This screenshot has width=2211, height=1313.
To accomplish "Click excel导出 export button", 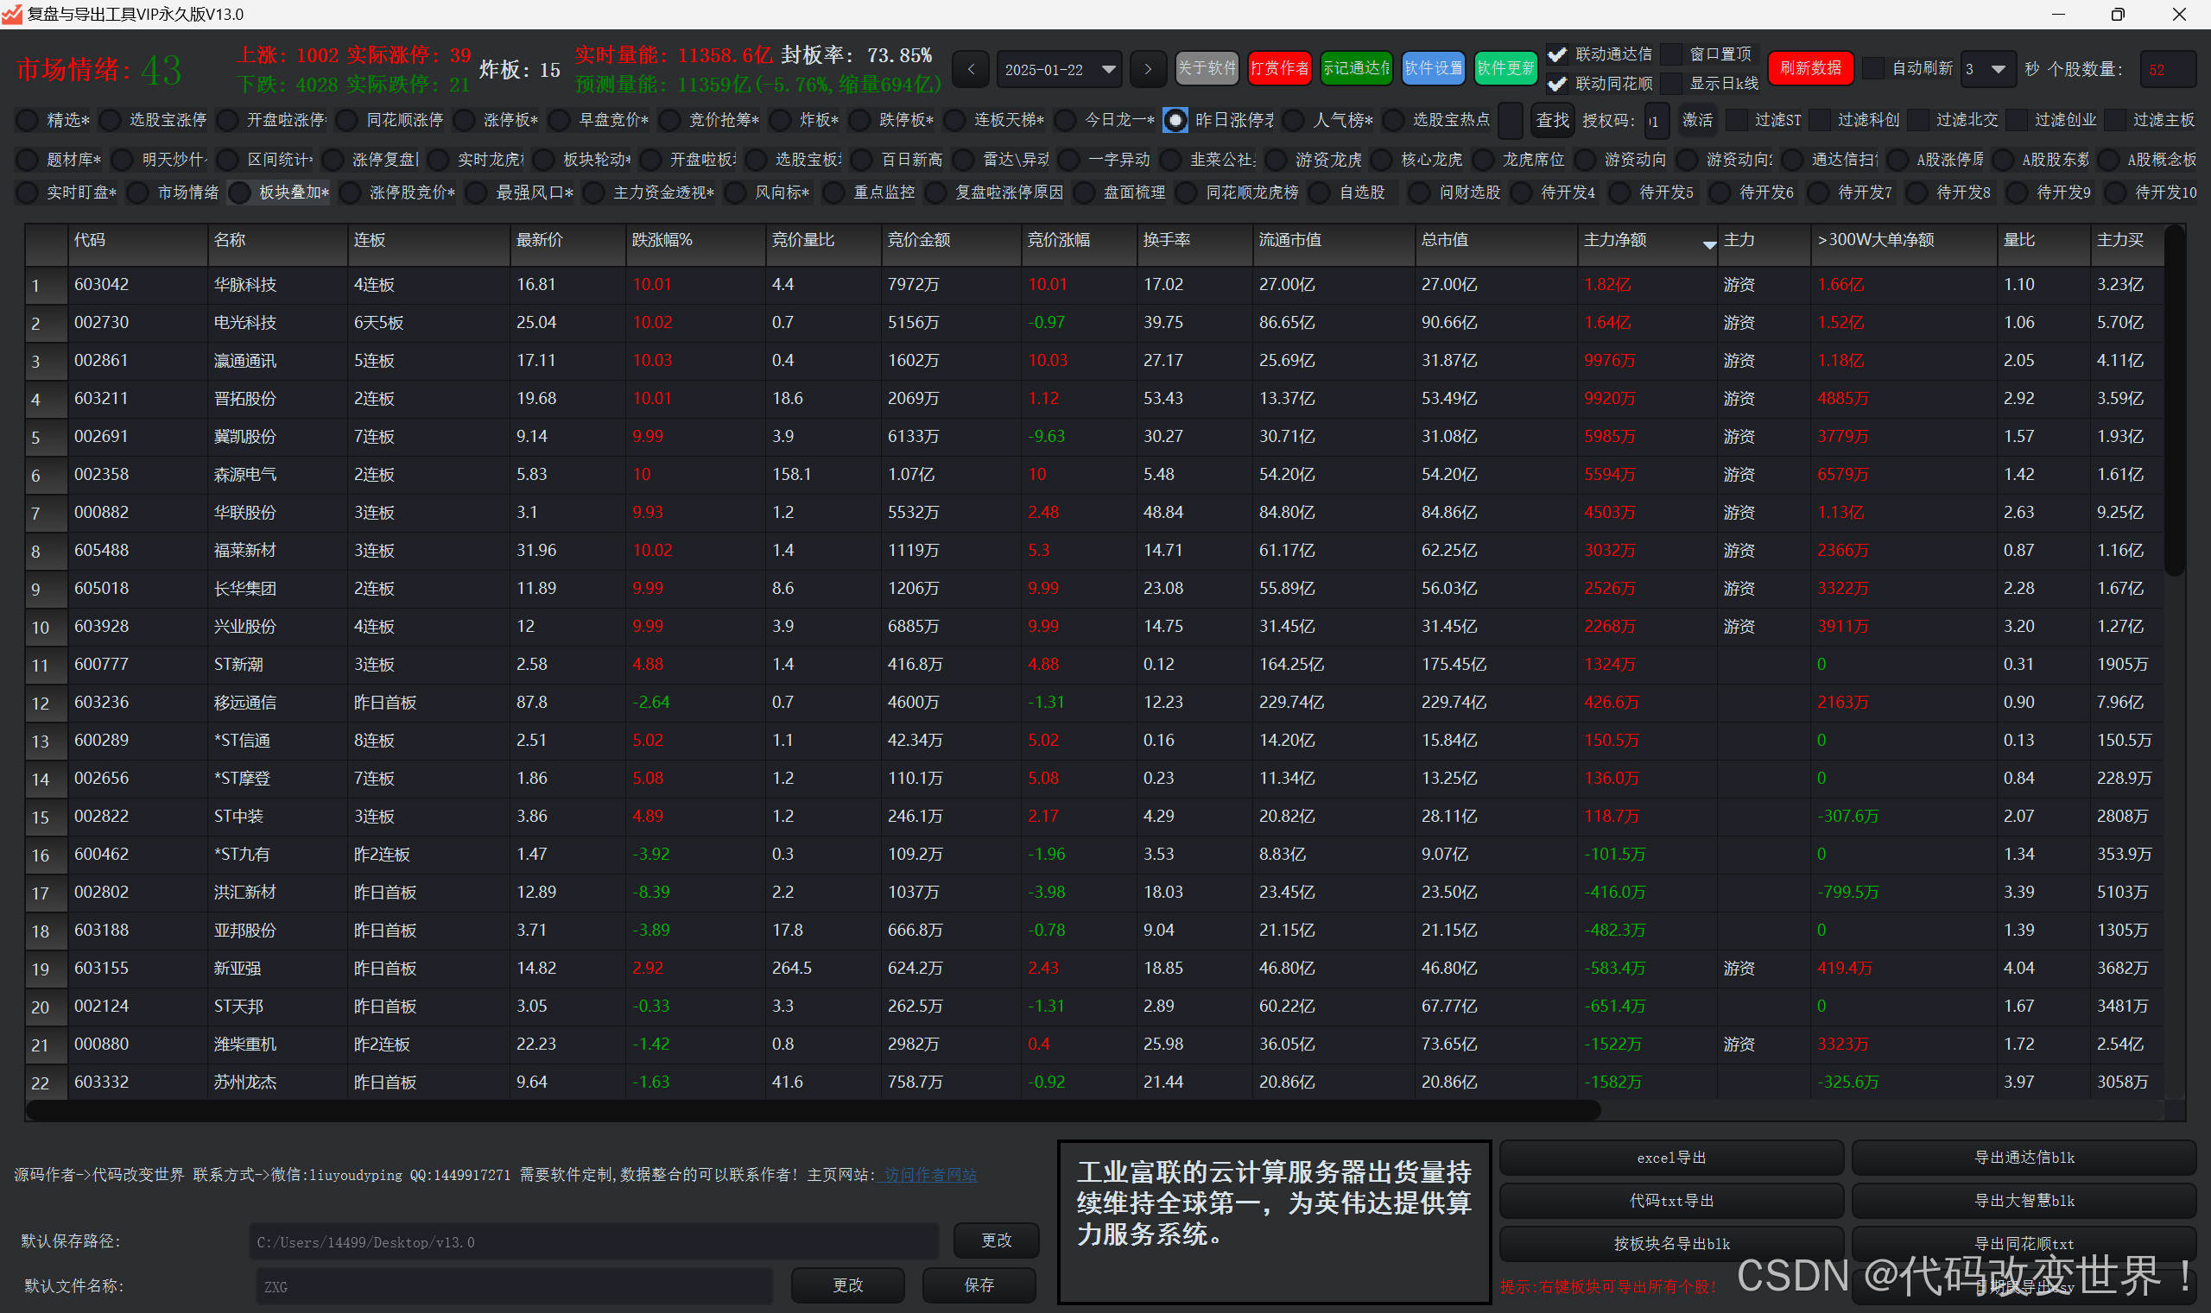I will tap(1670, 1158).
